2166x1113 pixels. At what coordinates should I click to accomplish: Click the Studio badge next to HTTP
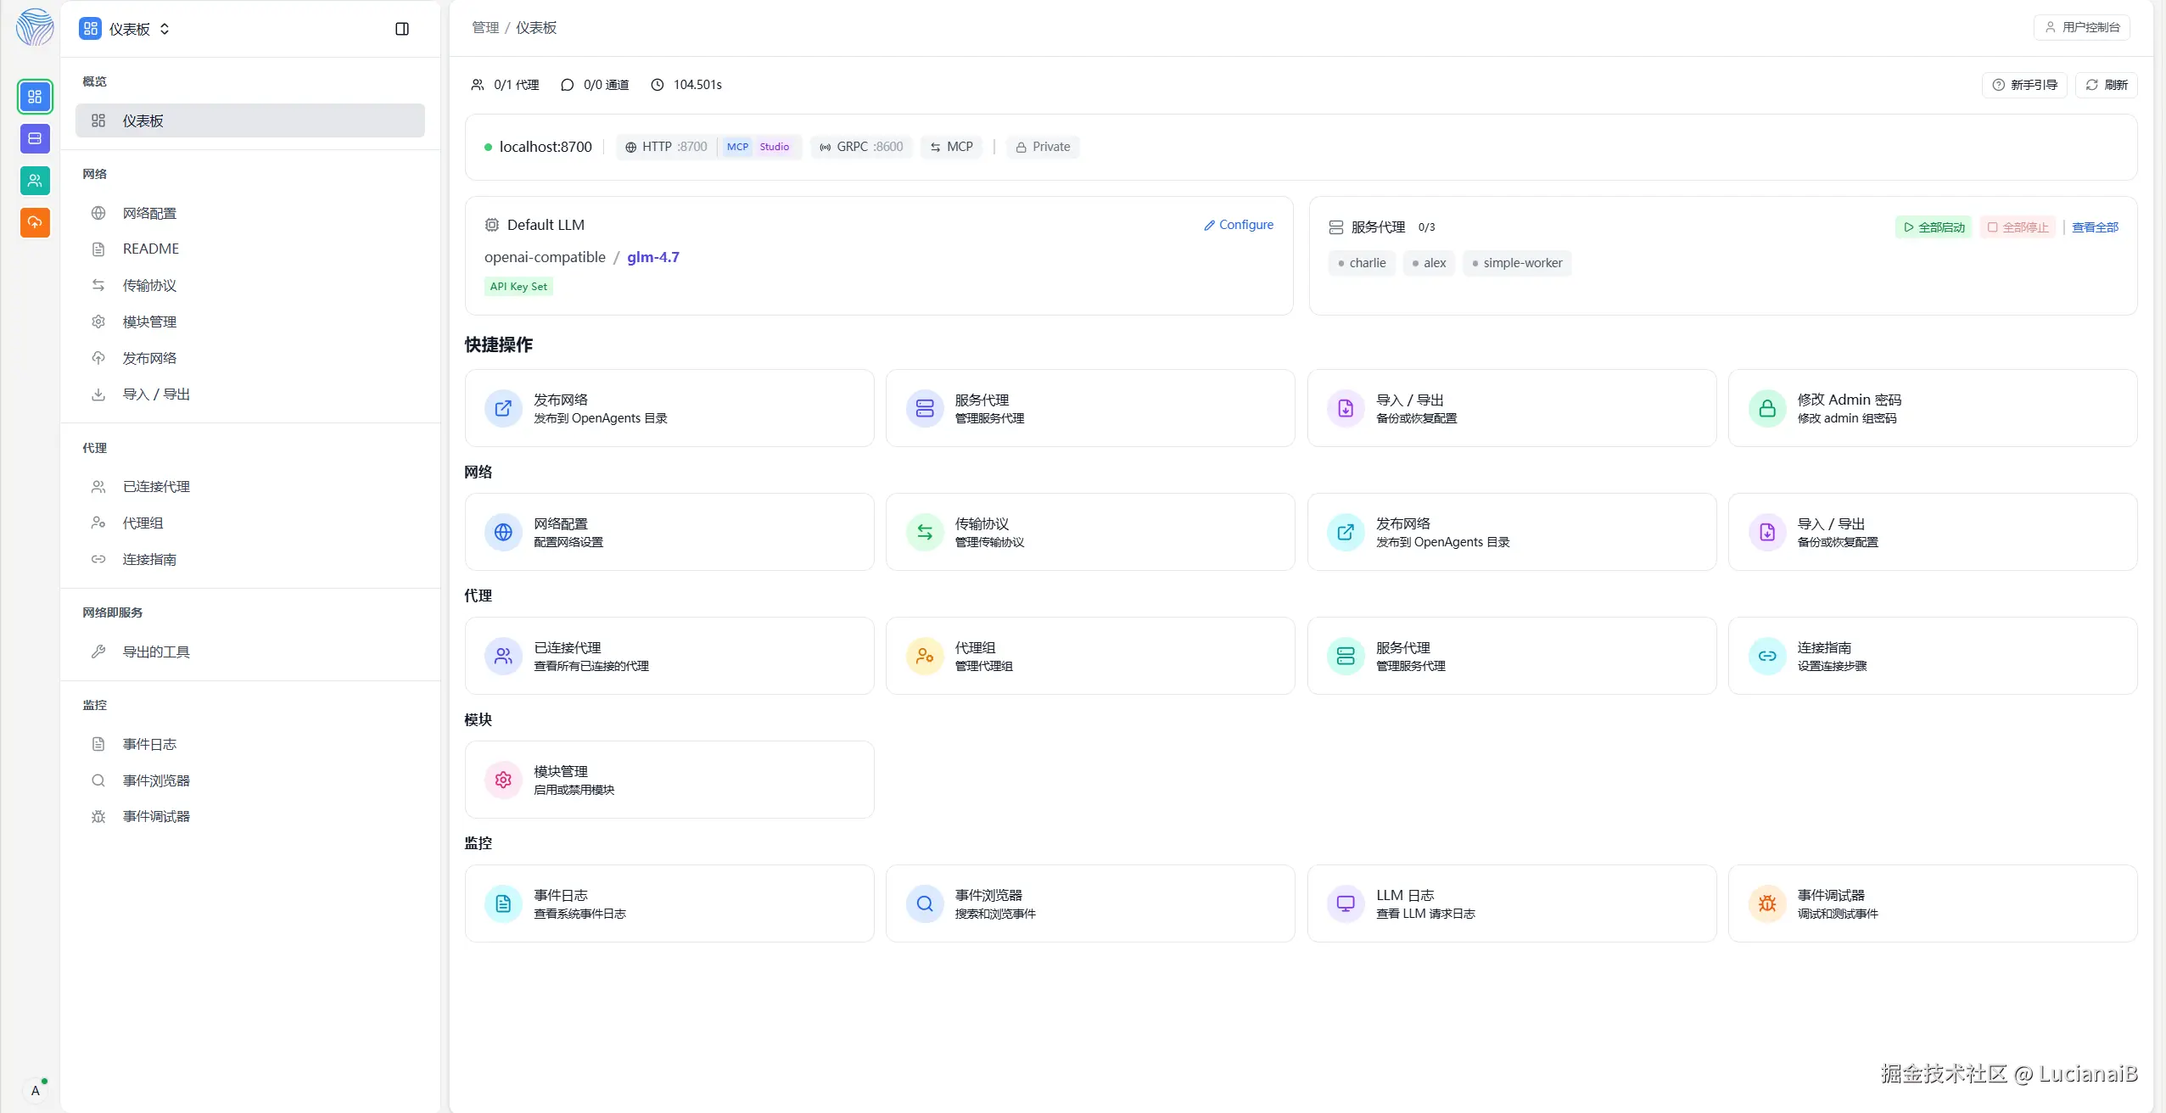click(774, 147)
